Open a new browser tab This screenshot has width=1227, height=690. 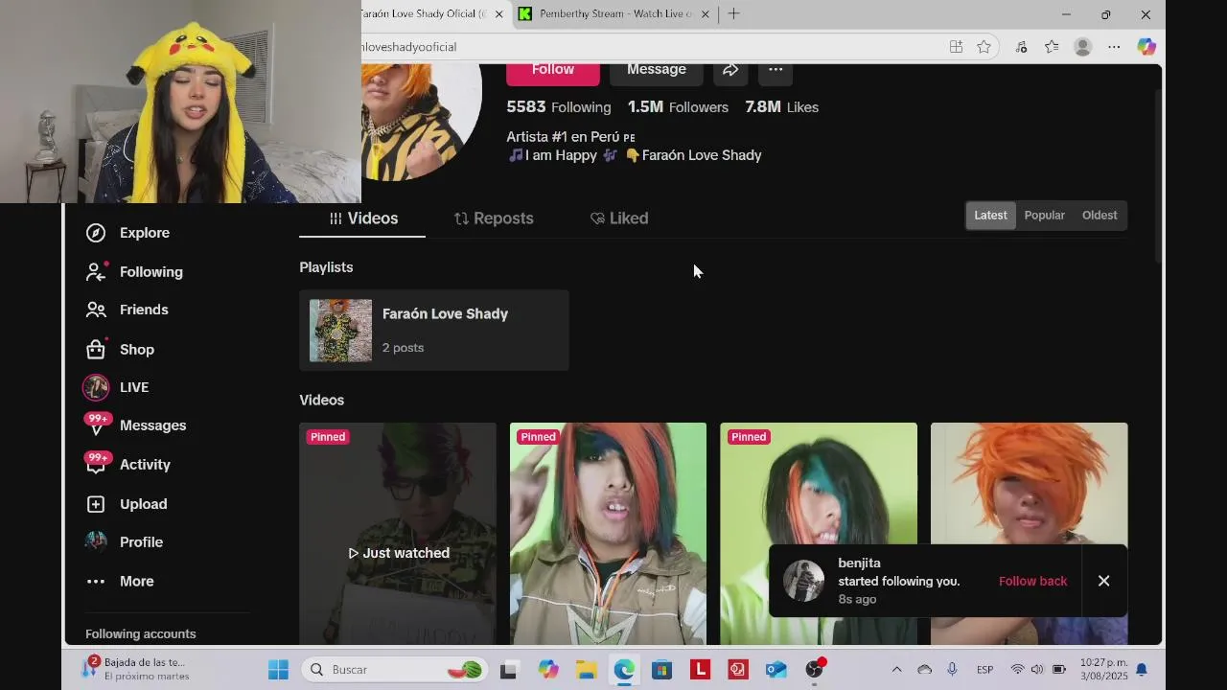(x=733, y=13)
